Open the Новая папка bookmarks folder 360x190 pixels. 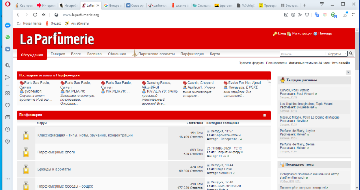click(29, 23)
